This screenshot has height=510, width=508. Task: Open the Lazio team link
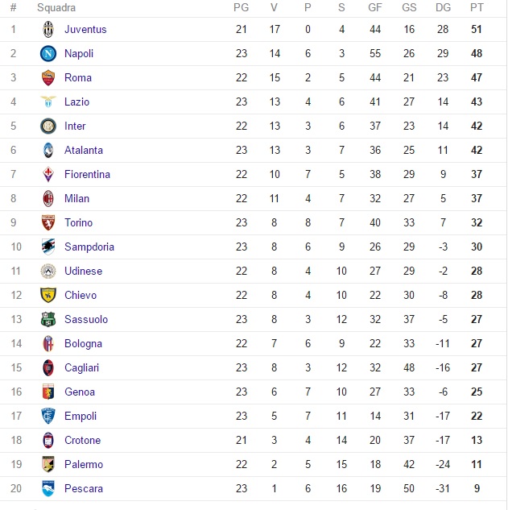[x=76, y=102]
